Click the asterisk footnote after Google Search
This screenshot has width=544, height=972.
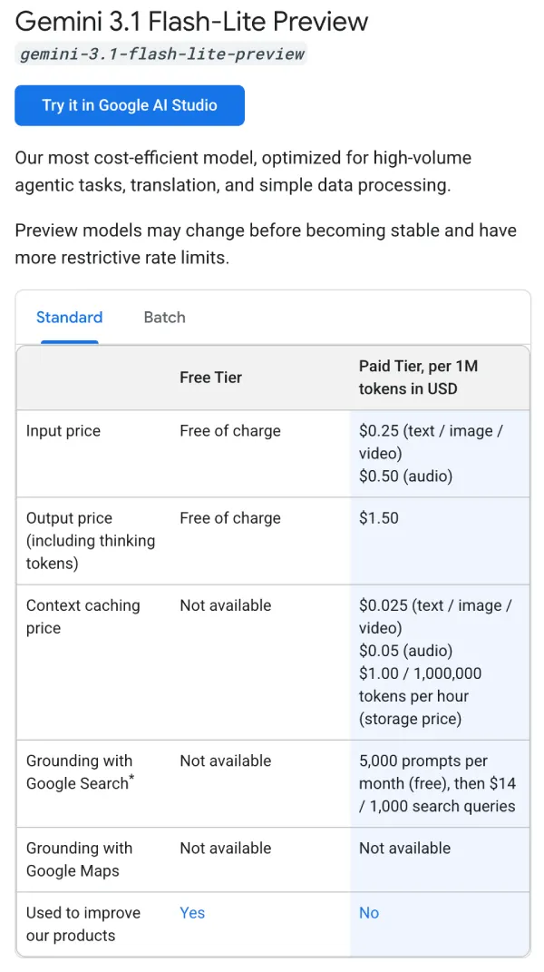[x=131, y=779]
